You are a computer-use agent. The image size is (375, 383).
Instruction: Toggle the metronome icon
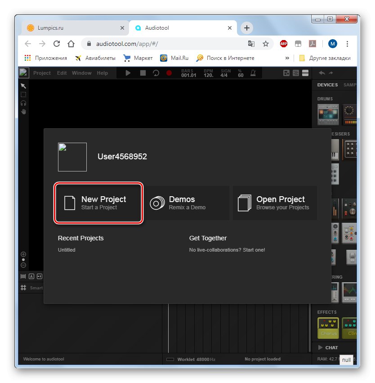(x=253, y=73)
